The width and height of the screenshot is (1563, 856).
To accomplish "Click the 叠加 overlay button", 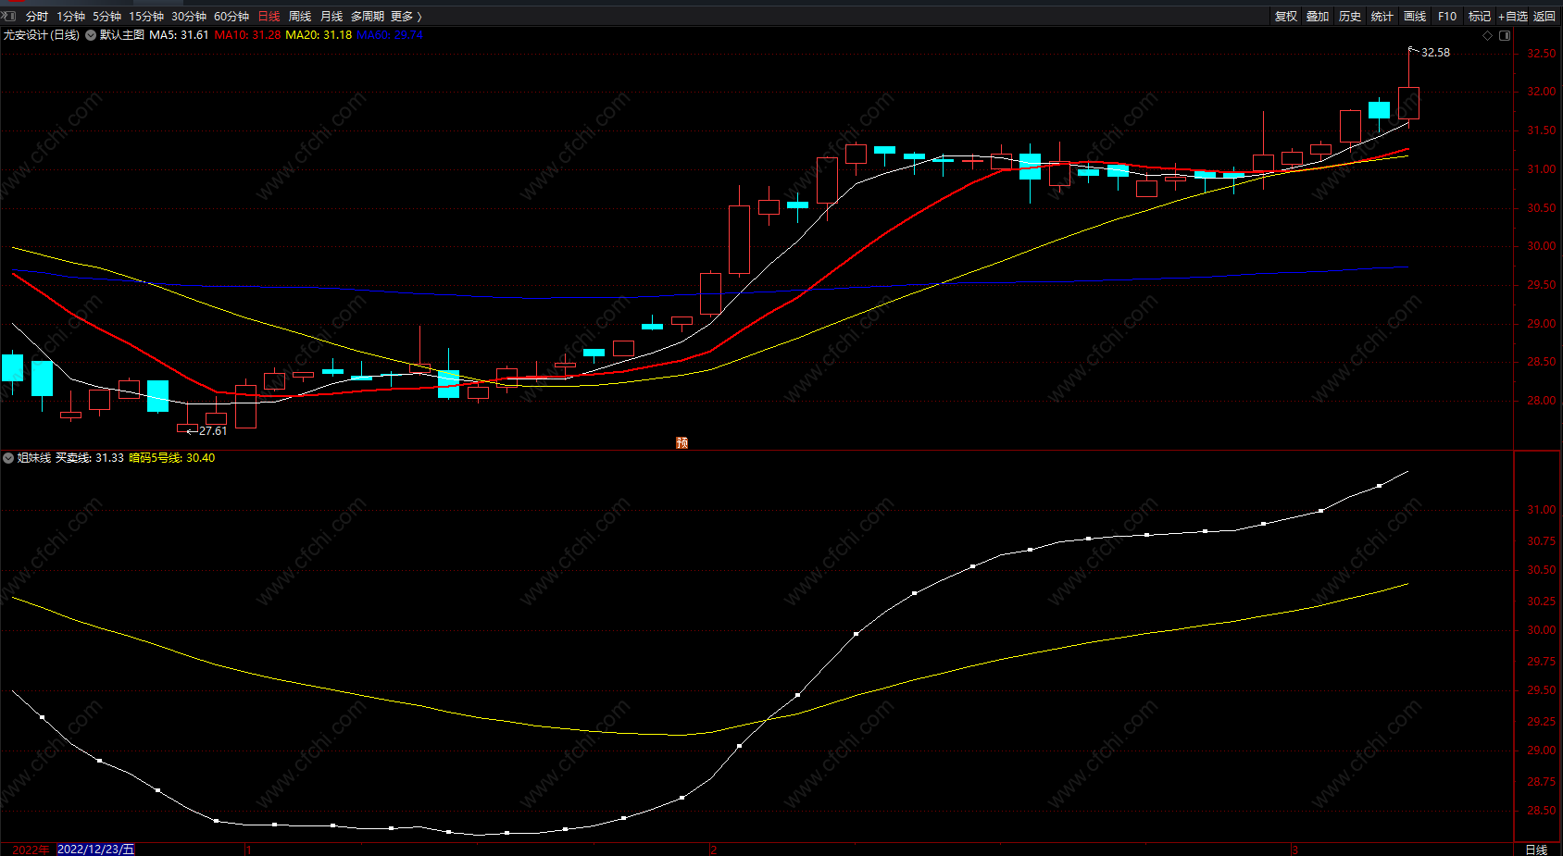I will [1318, 17].
